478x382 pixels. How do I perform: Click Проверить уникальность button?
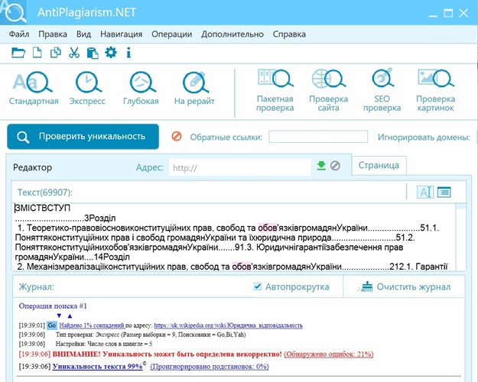tap(83, 137)
